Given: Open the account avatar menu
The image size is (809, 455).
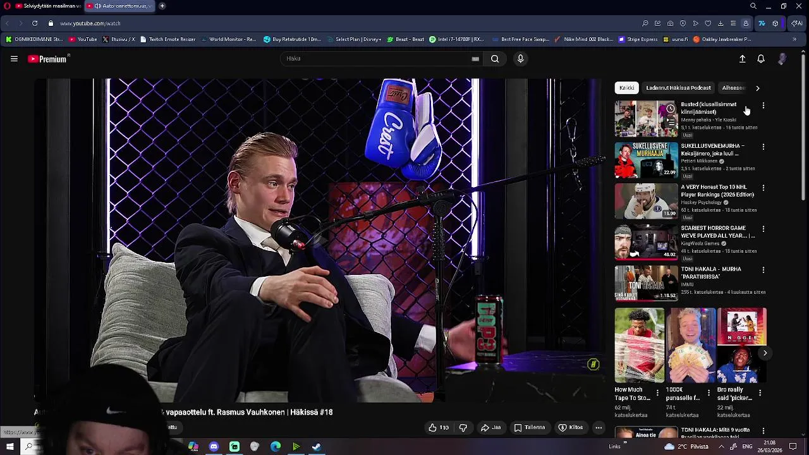Looking at the screenshot, I should pyautogui.click(x=782, y=59).
